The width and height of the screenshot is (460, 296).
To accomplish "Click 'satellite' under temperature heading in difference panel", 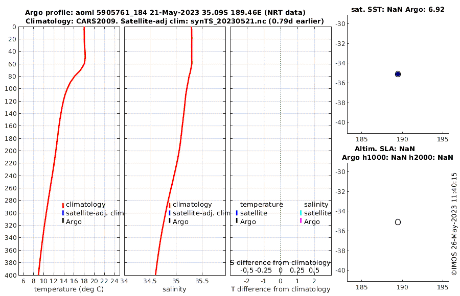I will point(254,213).
